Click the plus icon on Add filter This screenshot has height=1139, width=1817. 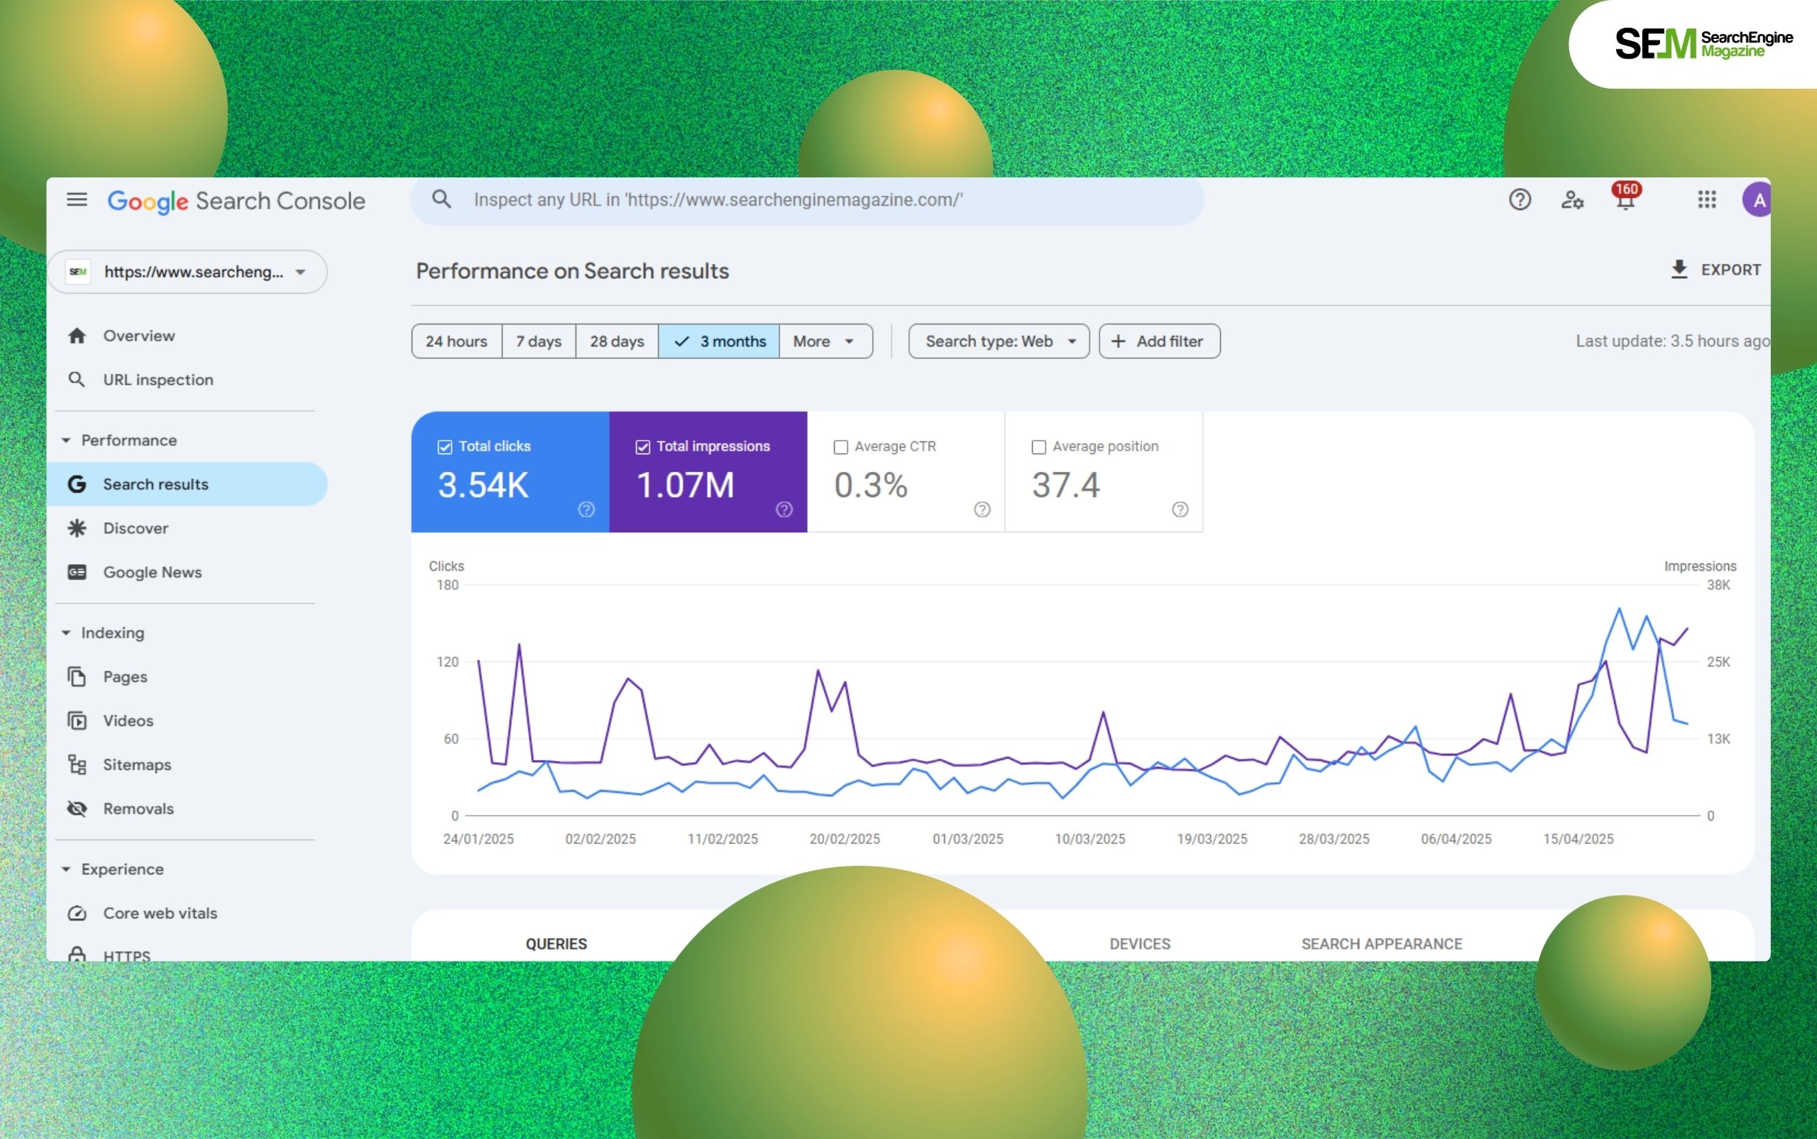(x=1119, y=341)
